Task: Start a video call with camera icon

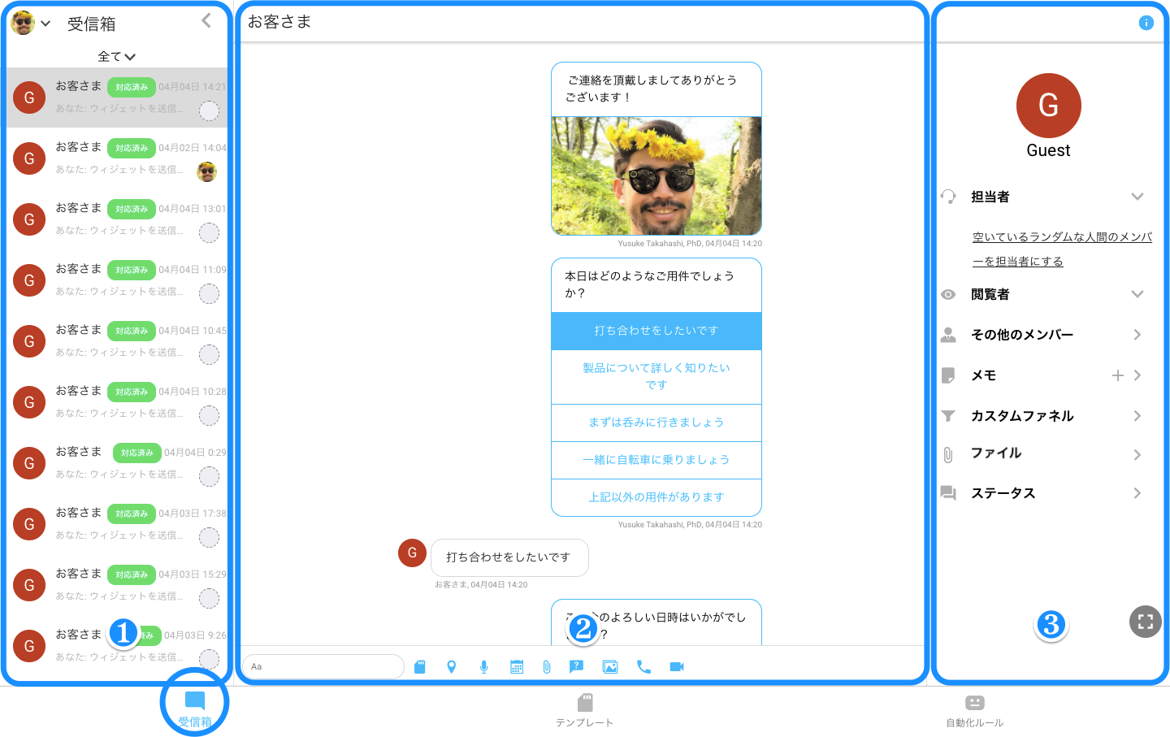Action: coord(677,667)
